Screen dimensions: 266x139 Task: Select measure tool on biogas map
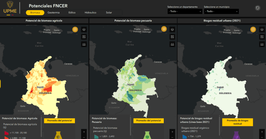[262, 44]
